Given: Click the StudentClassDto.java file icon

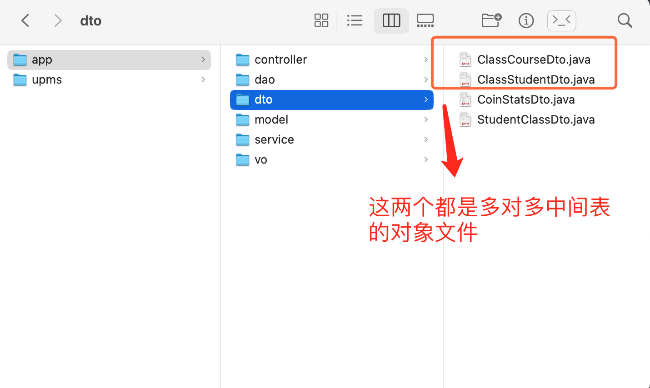Looking at the screenshot, I should pyautogui.click(x=465, y=119).
